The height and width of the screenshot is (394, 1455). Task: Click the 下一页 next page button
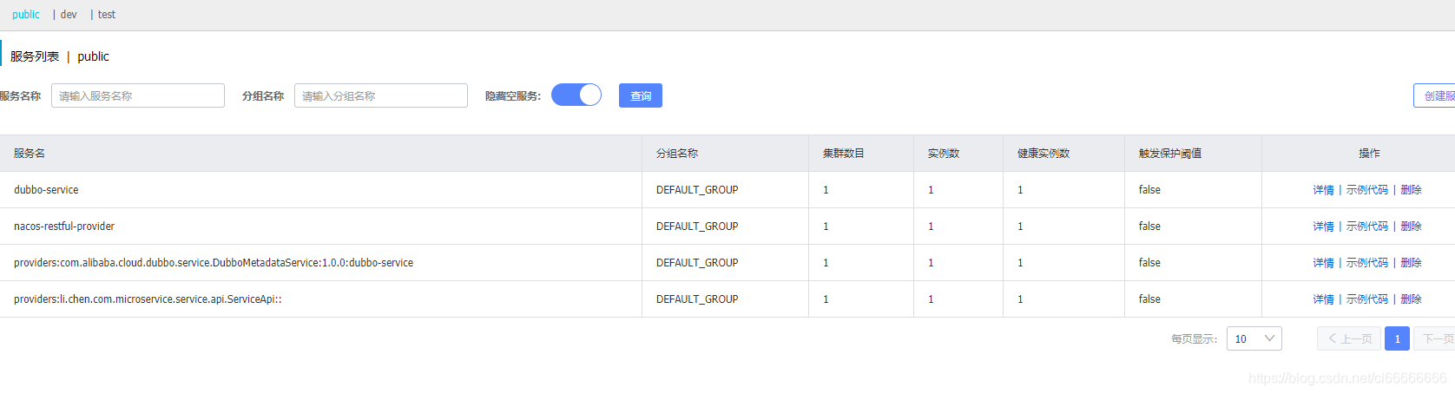[1435, 338]
